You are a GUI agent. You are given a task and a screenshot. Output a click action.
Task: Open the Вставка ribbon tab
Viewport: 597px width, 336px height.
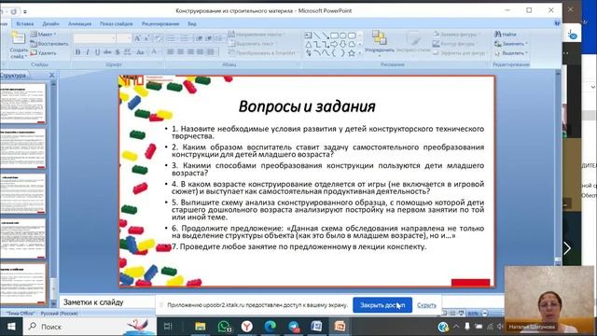(x=25, y=23)
